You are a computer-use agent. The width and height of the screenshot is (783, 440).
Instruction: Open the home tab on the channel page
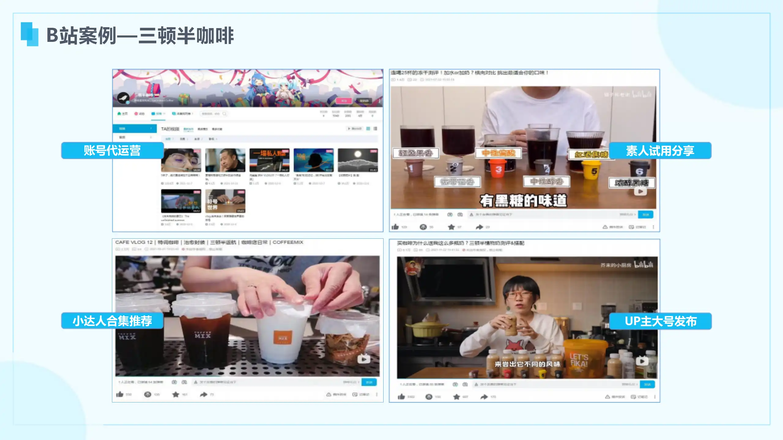pos(123,114)
